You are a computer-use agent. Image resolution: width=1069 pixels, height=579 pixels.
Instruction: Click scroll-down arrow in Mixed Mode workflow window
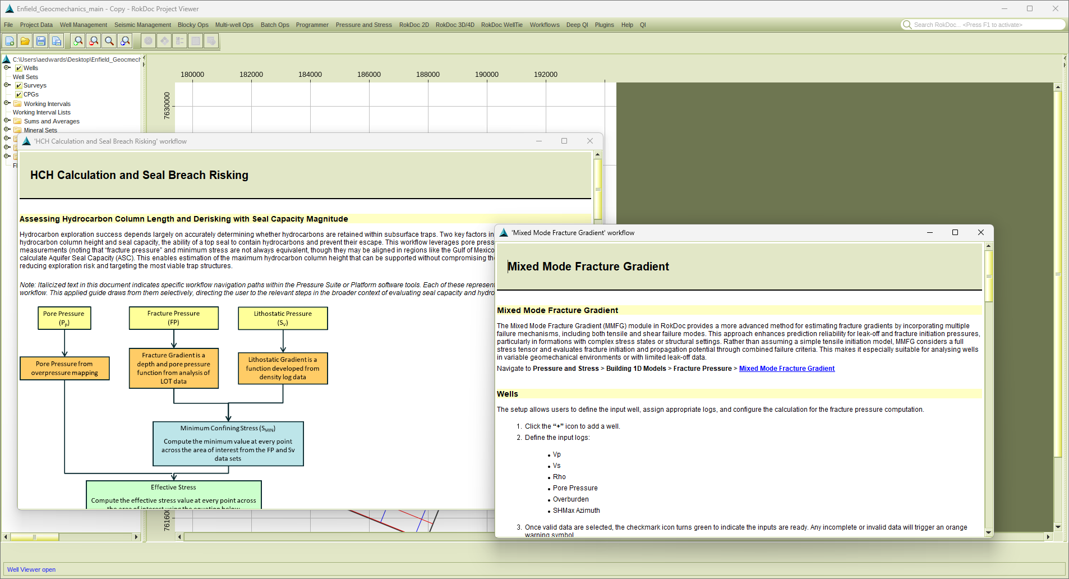coord(989,532)
